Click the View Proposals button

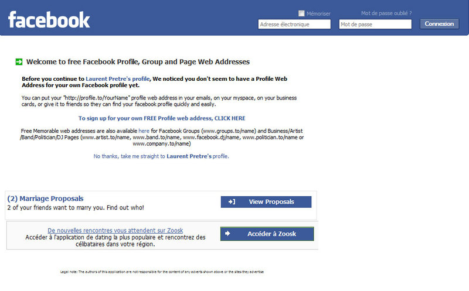tap(266, 202)
